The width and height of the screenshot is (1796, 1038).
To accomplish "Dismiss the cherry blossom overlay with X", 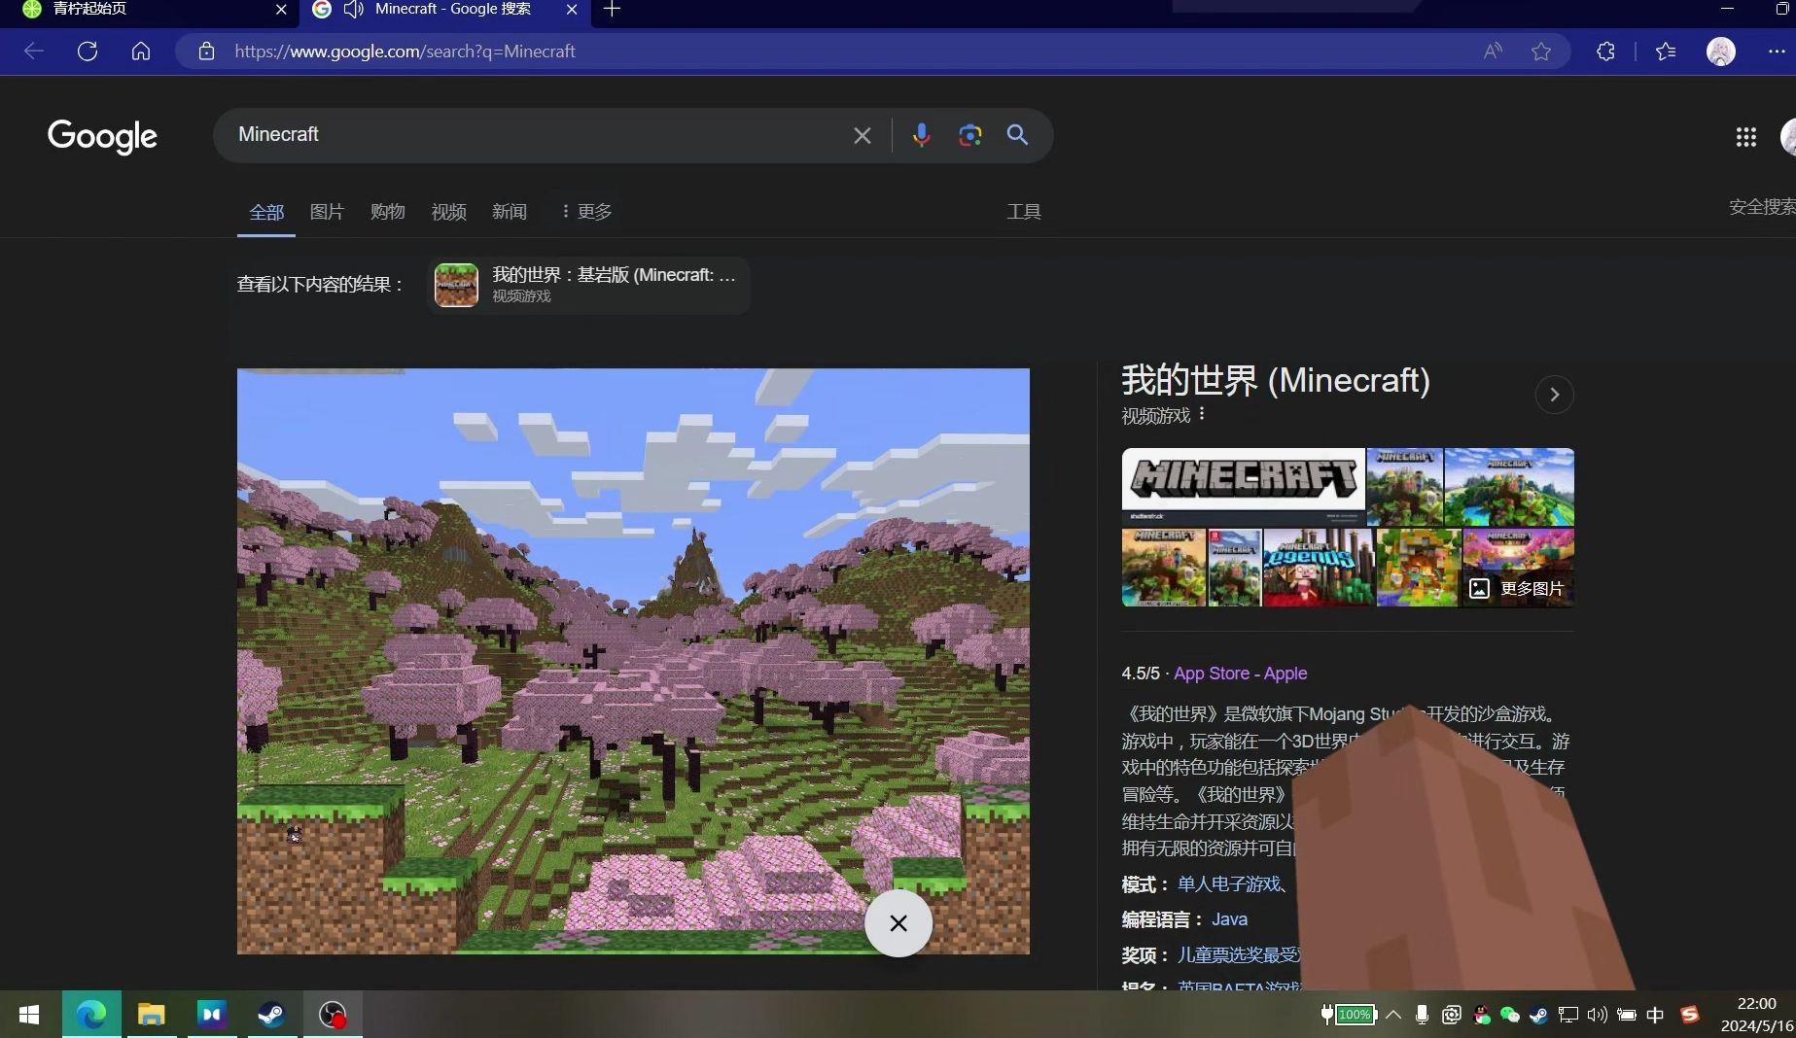I will (x=898, y=923).
